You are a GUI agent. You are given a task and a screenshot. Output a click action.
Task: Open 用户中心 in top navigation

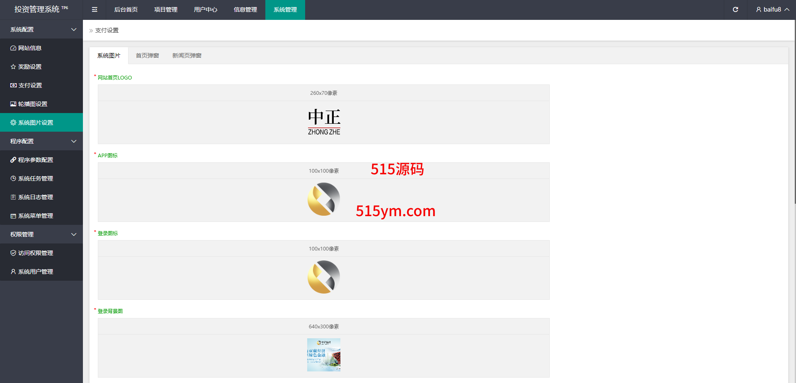click(x=206, y=10)
